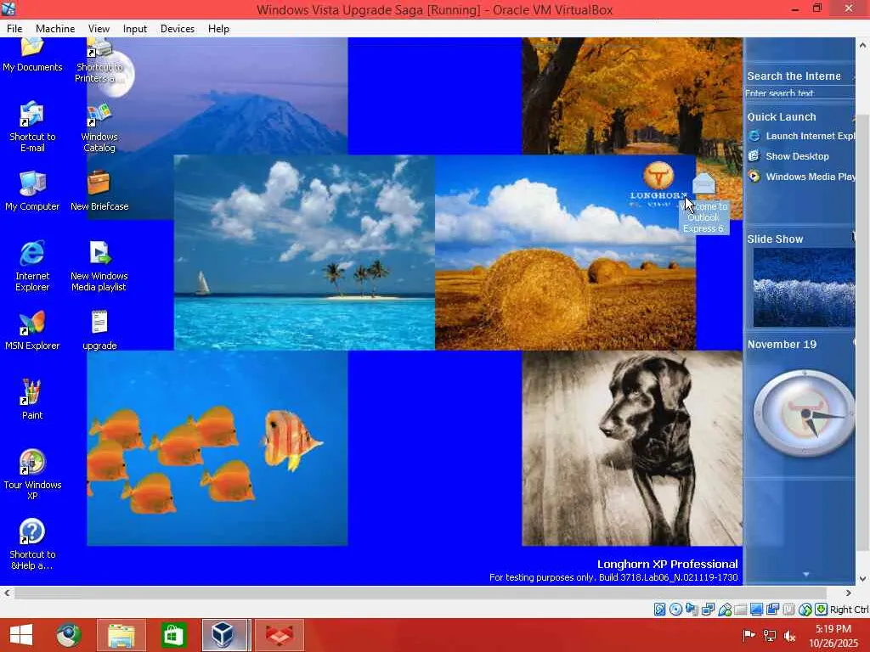Click the VirtualBox taskbar button
870x652 pixels.
coord(224,635)
